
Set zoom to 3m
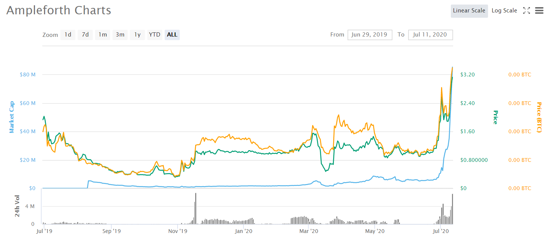[120, 35]
